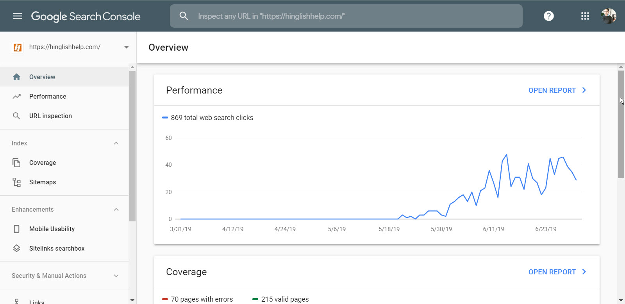The height and width of the screenshot is (304, 625).
Task: Open the hamburger main menu
Action: [x=18, y=16]
